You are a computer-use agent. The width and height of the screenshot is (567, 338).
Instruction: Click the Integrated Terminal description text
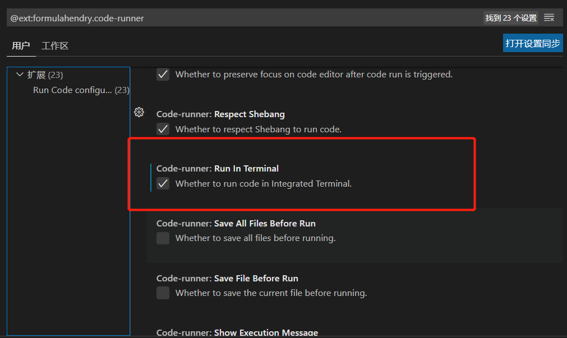click(x=263, y=183)
